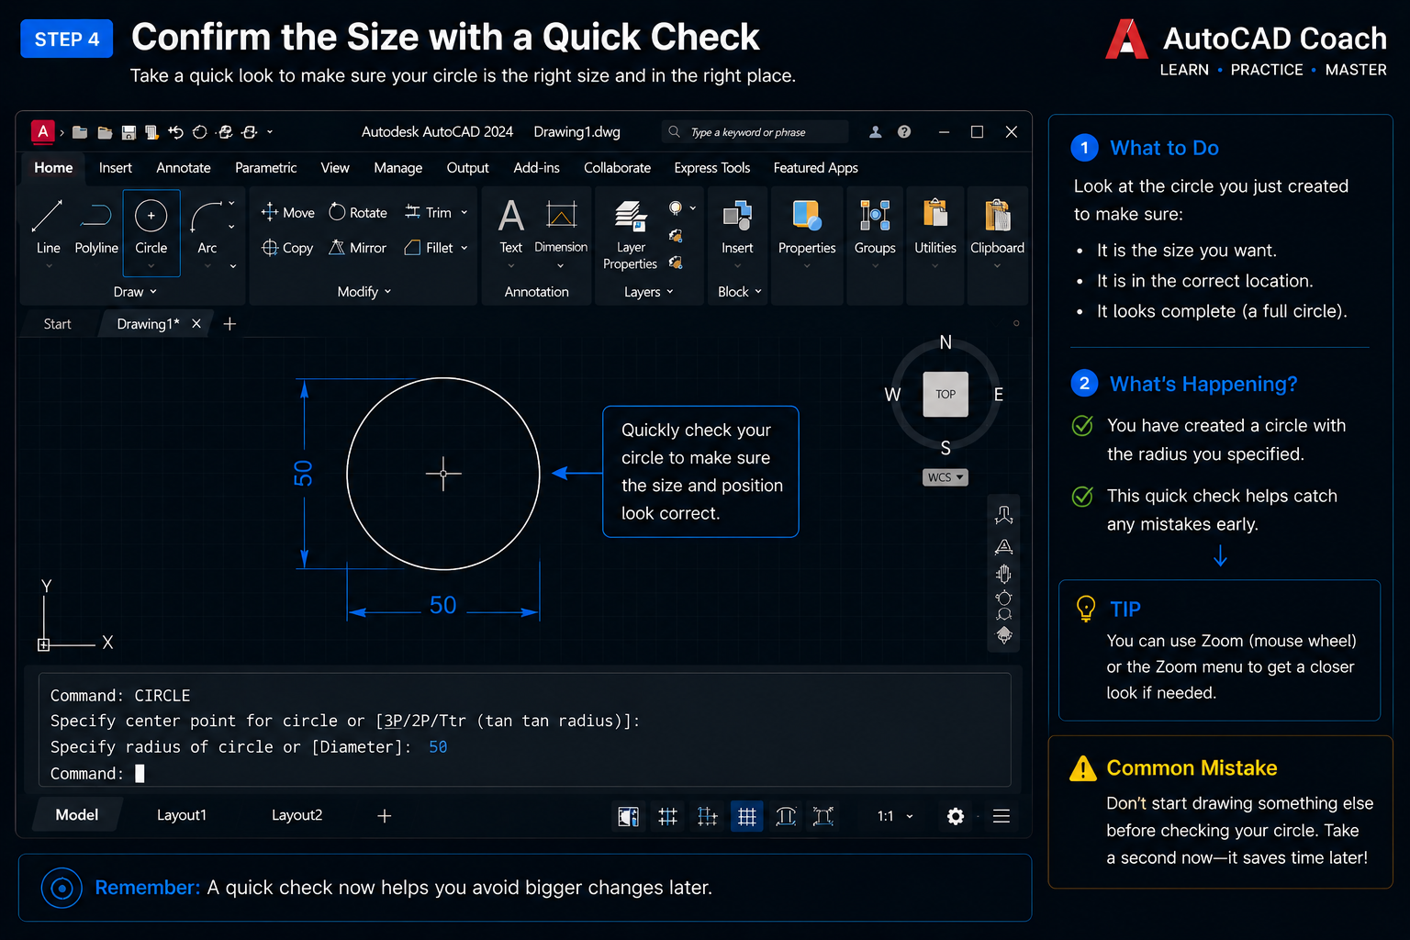Toggle the annotation auto-scale icon in status bar
The width and height of the screenshot is (1410, 940).
(823, 816)
